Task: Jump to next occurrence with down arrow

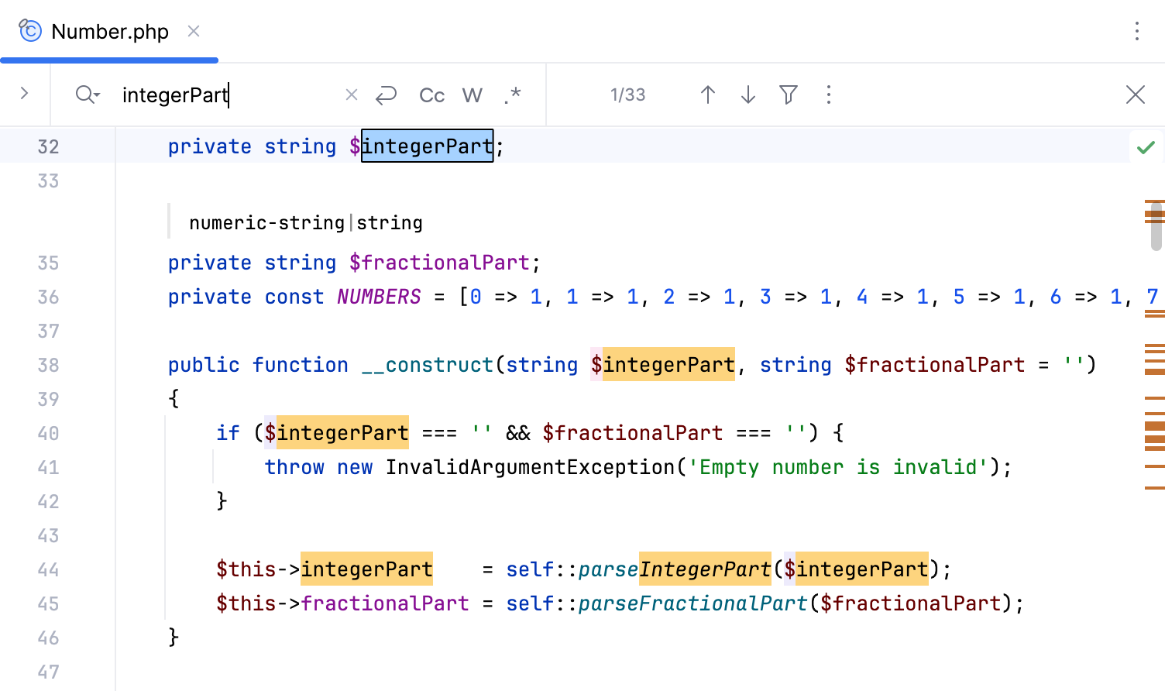Action: 747,95
